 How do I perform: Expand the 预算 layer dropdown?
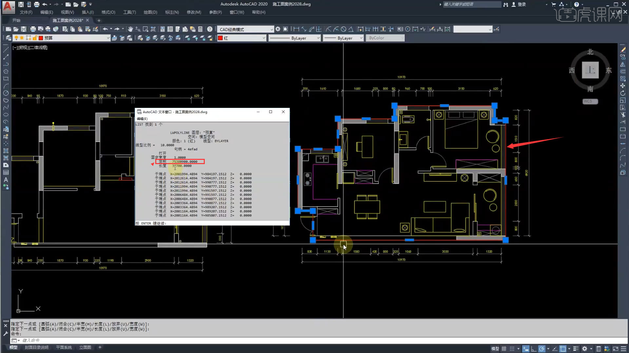click(x=108, y=38)
